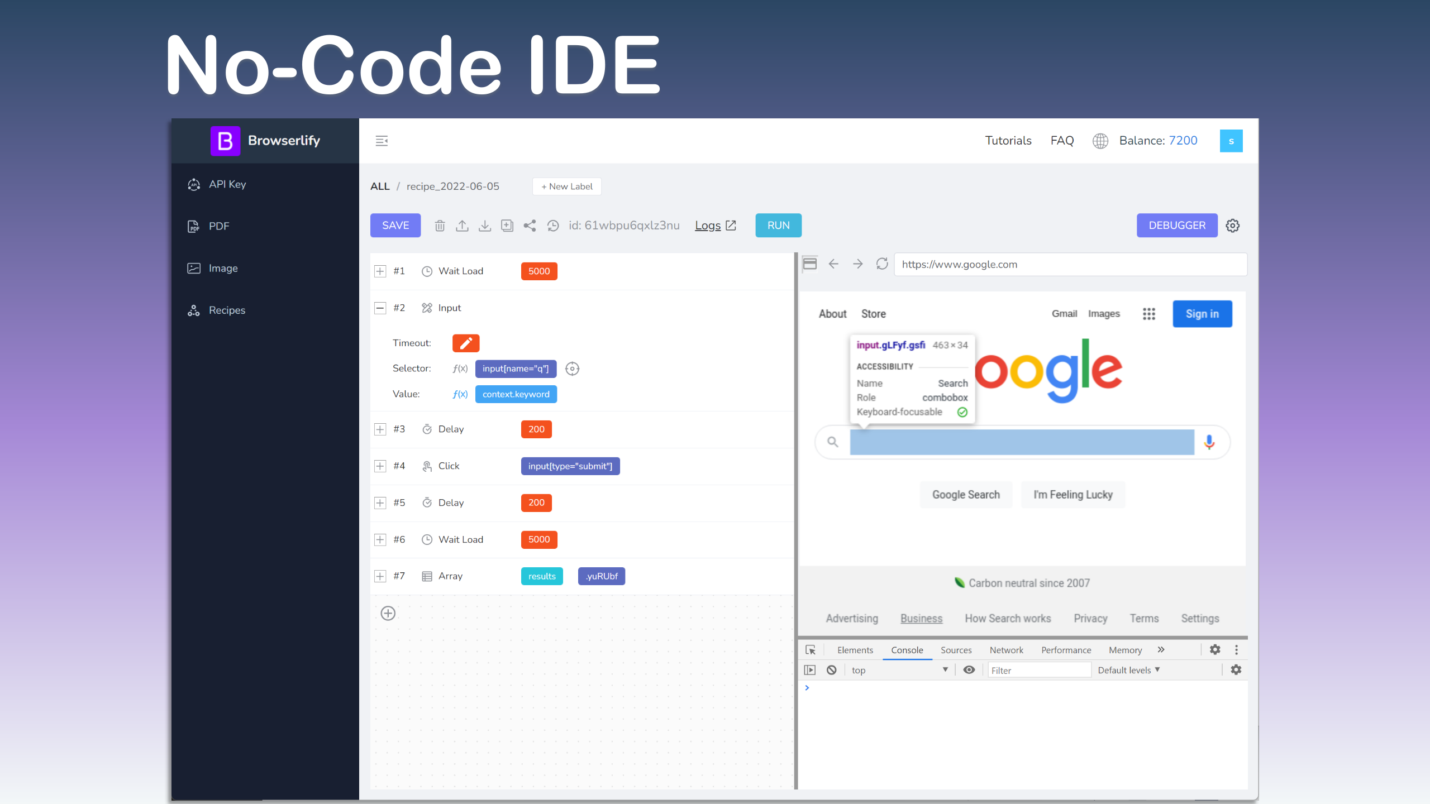Expand step #5 Delay

[x=380, y=503]
